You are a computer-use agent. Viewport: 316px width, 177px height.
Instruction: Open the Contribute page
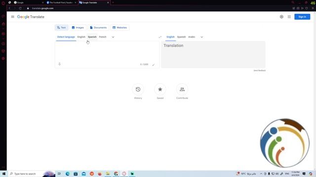[x=182, y=89]
